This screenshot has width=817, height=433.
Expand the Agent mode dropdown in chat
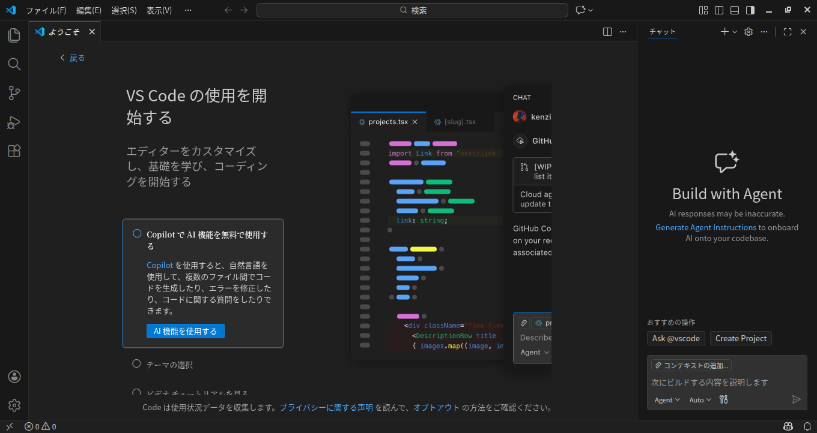tap(667, 400)
